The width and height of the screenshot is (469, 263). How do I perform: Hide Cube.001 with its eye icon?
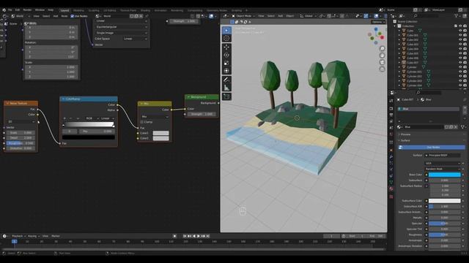460,35
